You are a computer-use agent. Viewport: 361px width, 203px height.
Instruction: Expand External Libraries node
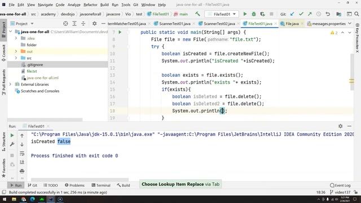(x=10, y=84)
